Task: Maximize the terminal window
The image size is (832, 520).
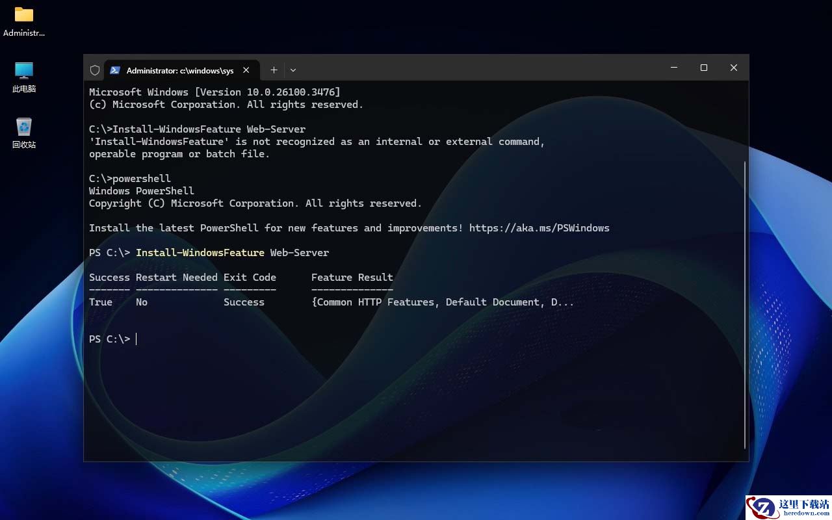Action: [x=704, y=68]
